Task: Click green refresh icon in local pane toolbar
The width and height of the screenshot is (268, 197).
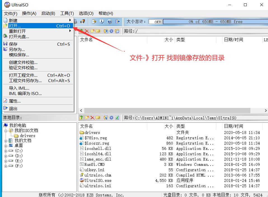Action: [x=117, y=118]
